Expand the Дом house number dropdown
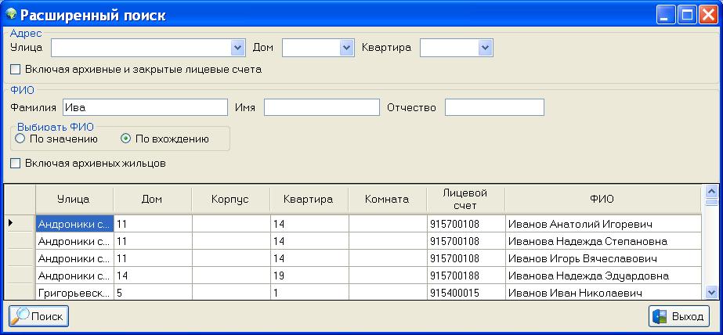This screenshot has height=335, width=723. coord(346,49)
